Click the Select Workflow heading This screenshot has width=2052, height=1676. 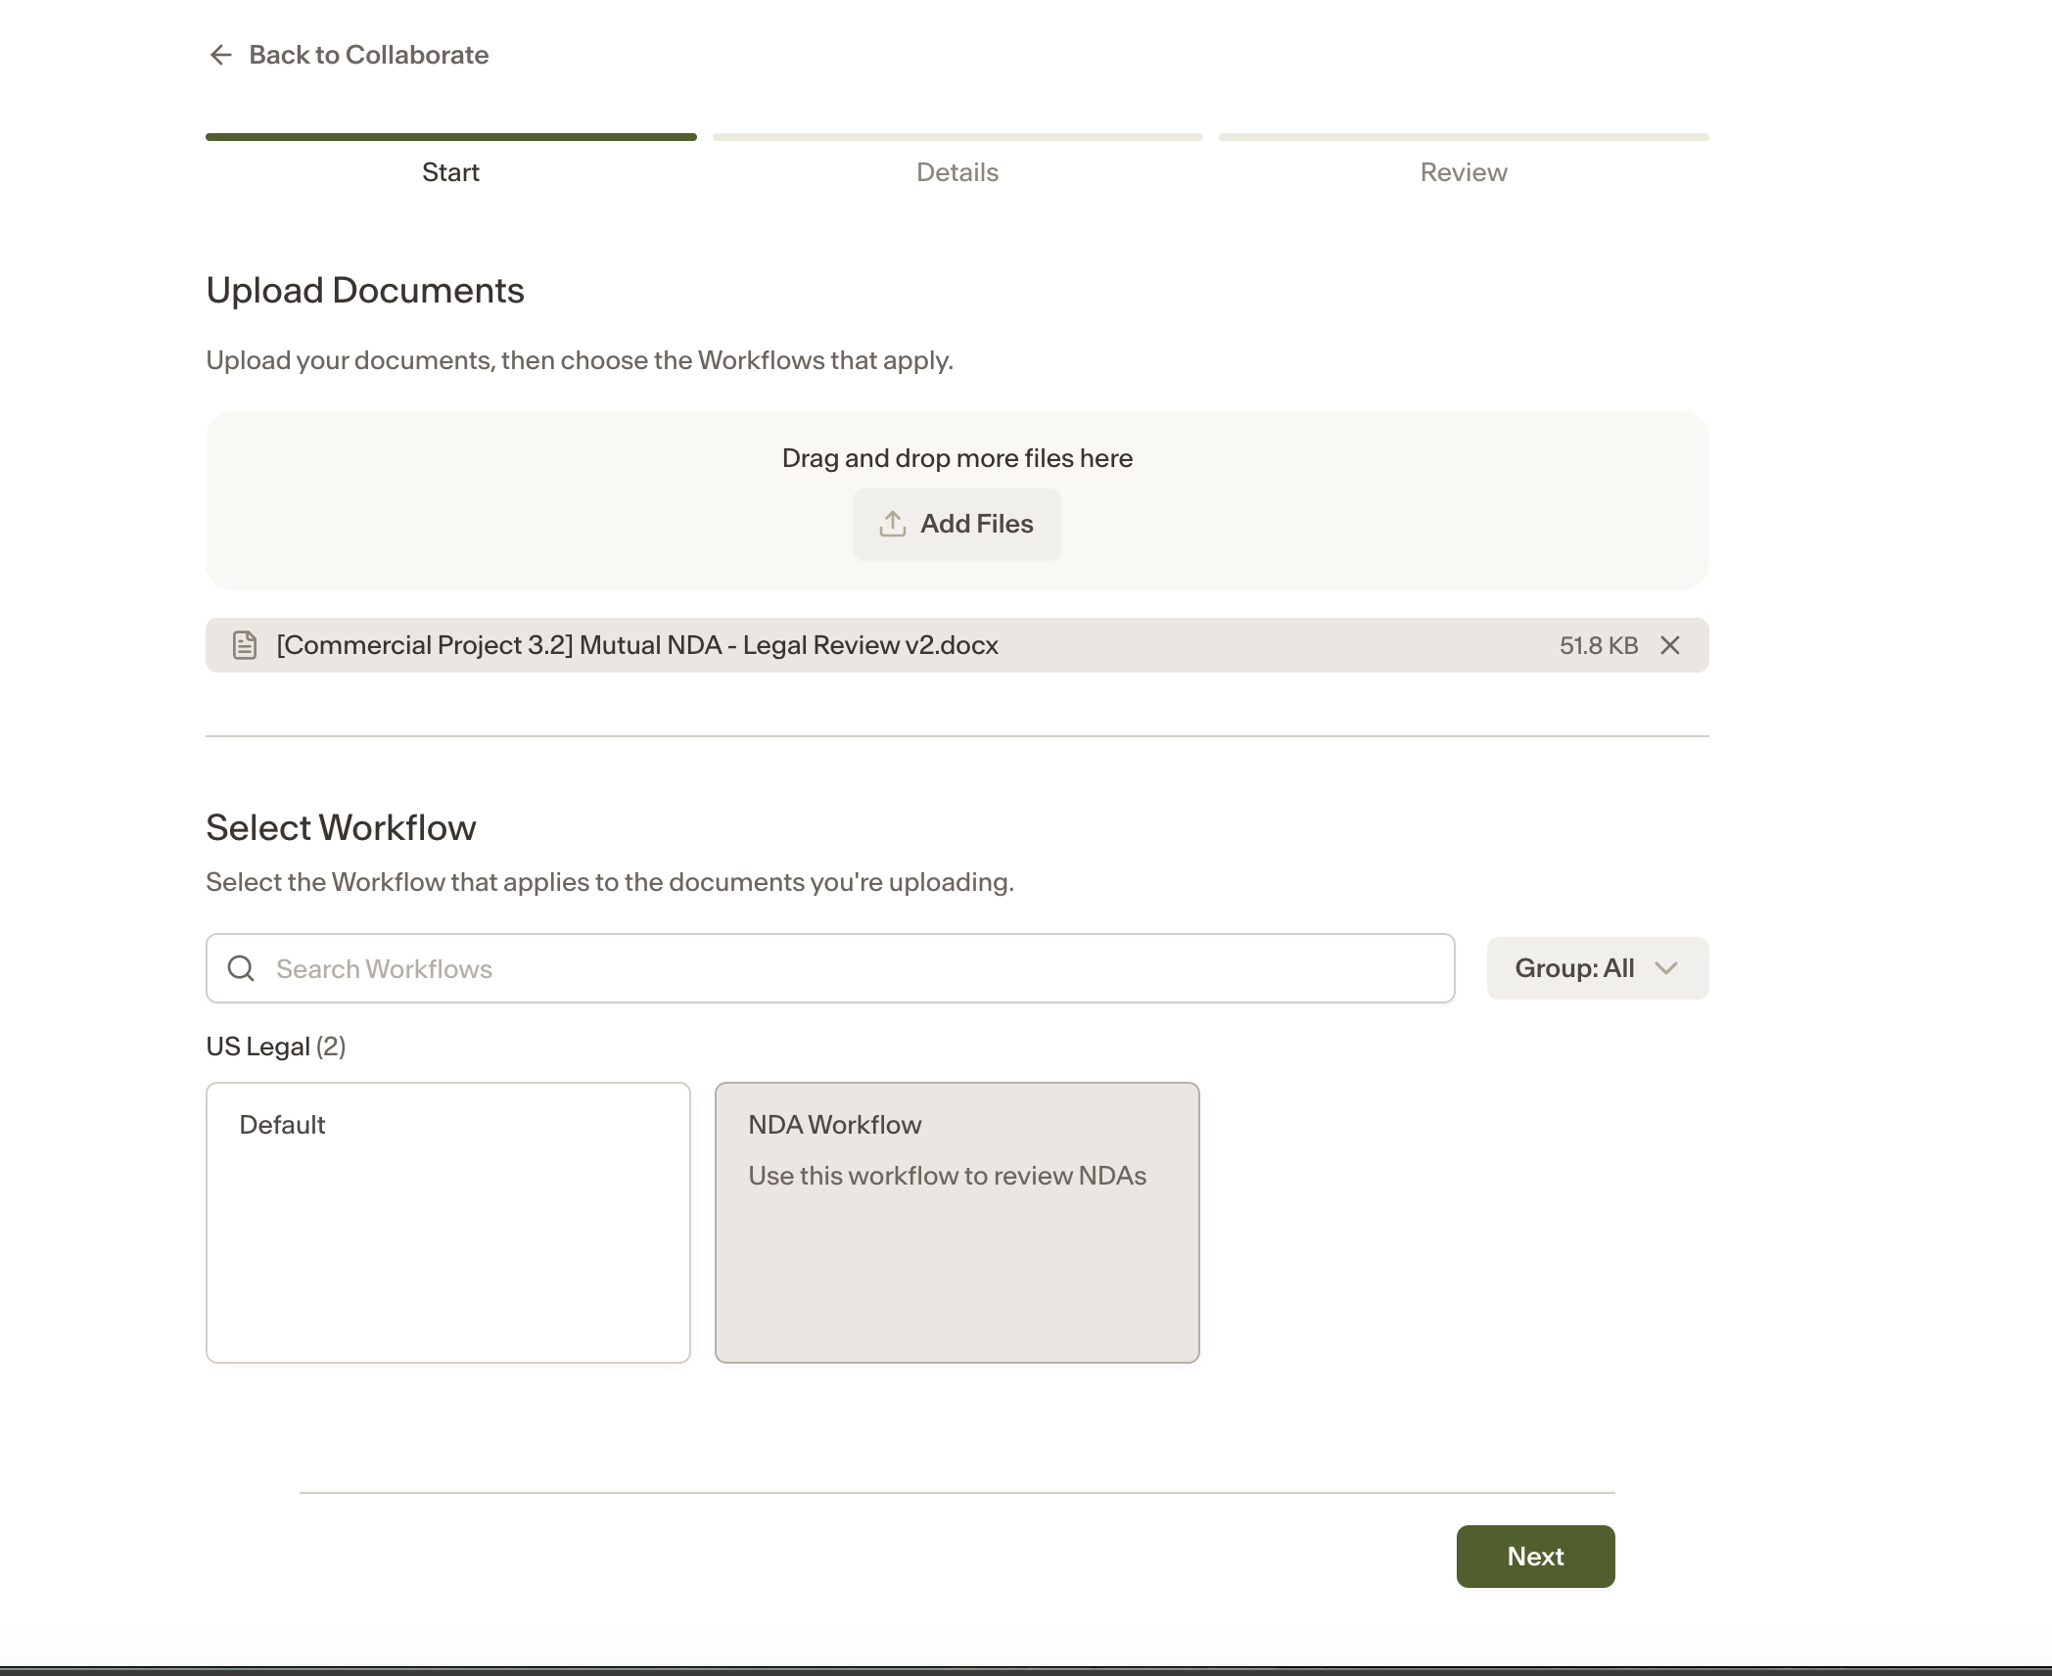click(x=341, y=827)
